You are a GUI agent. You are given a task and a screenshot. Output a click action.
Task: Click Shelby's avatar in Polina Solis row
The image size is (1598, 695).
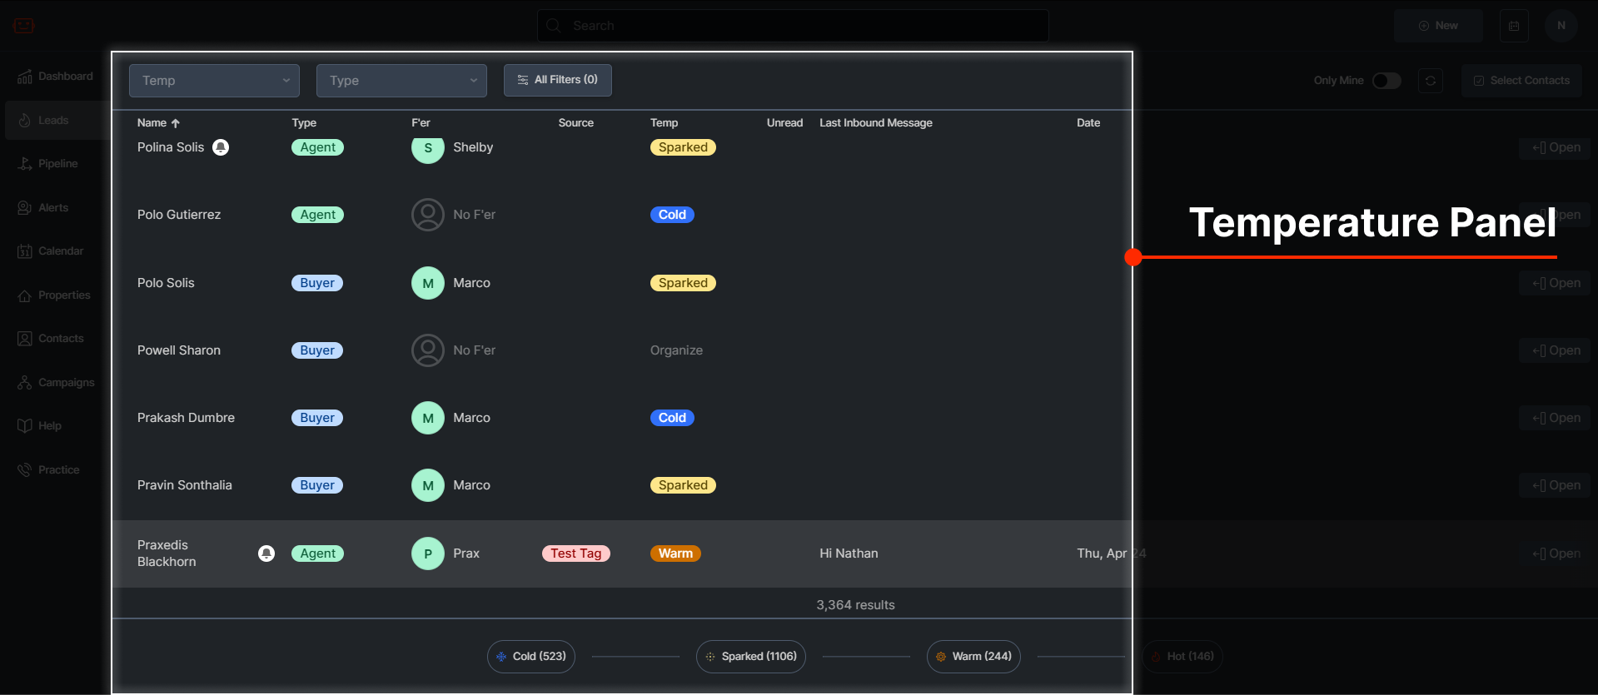tap(428, 148)
